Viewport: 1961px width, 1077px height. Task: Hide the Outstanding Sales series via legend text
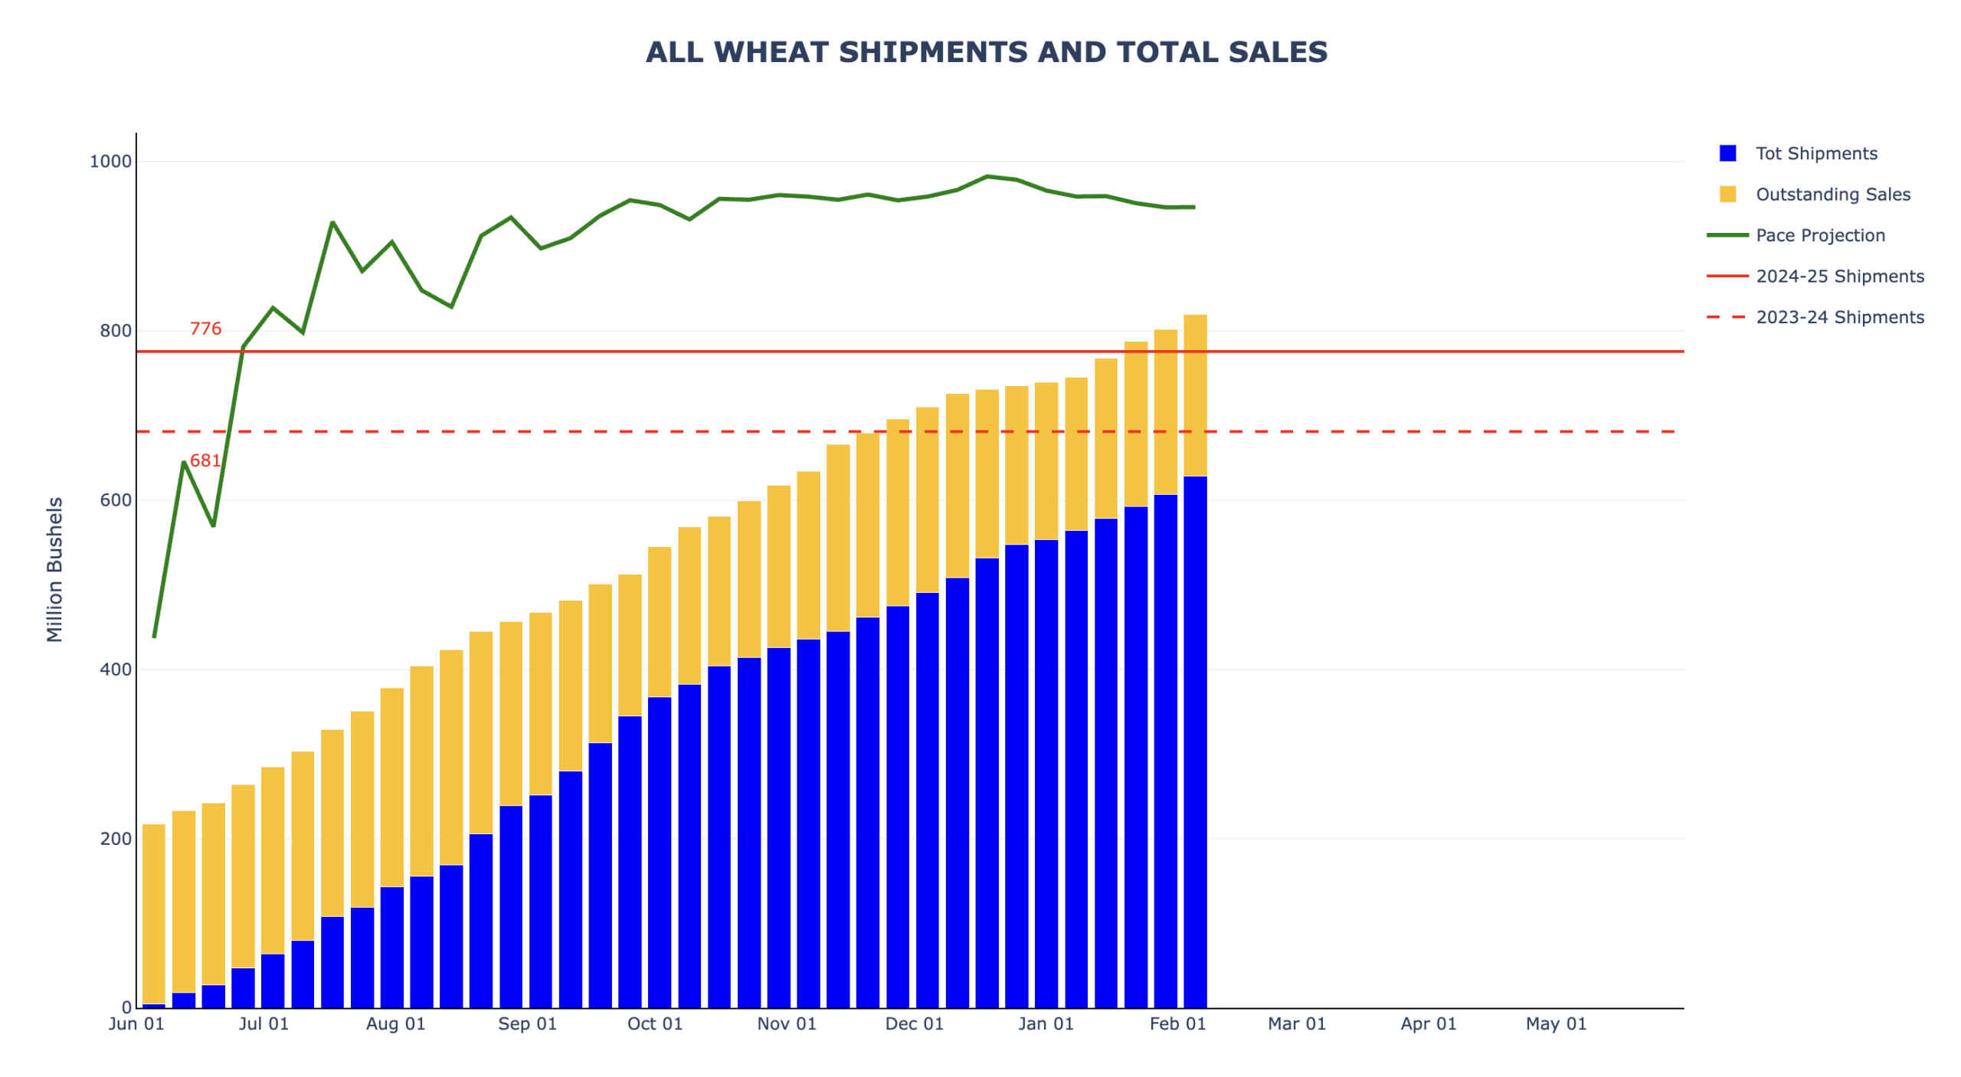click(1832, 194)
